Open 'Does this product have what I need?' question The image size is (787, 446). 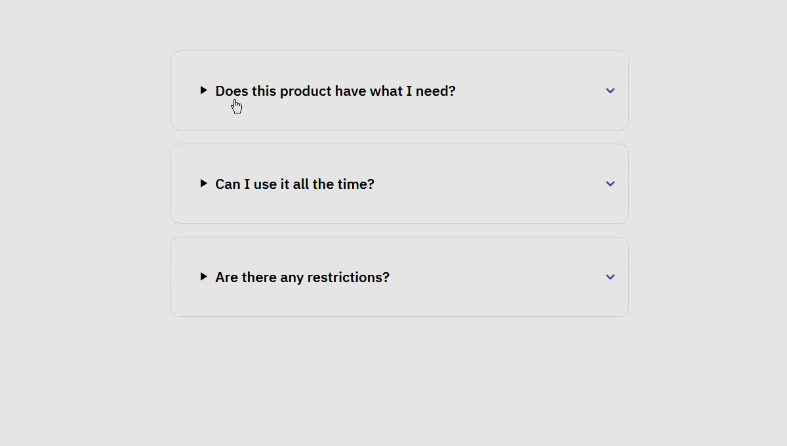(334, 91)
